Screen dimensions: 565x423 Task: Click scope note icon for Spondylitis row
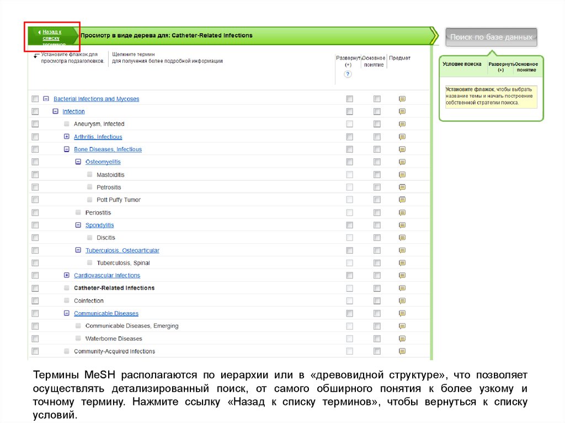402,226
